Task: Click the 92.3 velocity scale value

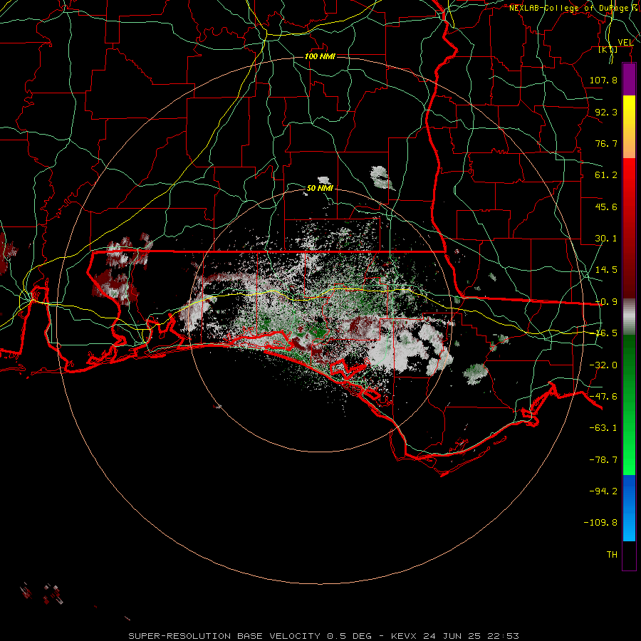Action: point(606,112)
